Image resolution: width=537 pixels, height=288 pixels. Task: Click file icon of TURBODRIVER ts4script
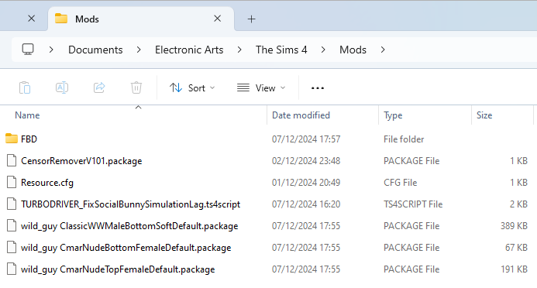tap(12, 204)
